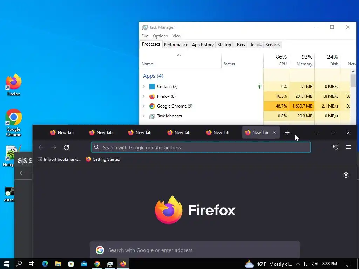Expand Task Manager process row

coord(144,116)
